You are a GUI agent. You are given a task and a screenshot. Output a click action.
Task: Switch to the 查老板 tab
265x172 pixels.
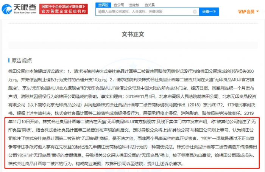click(x=134, y=5)
